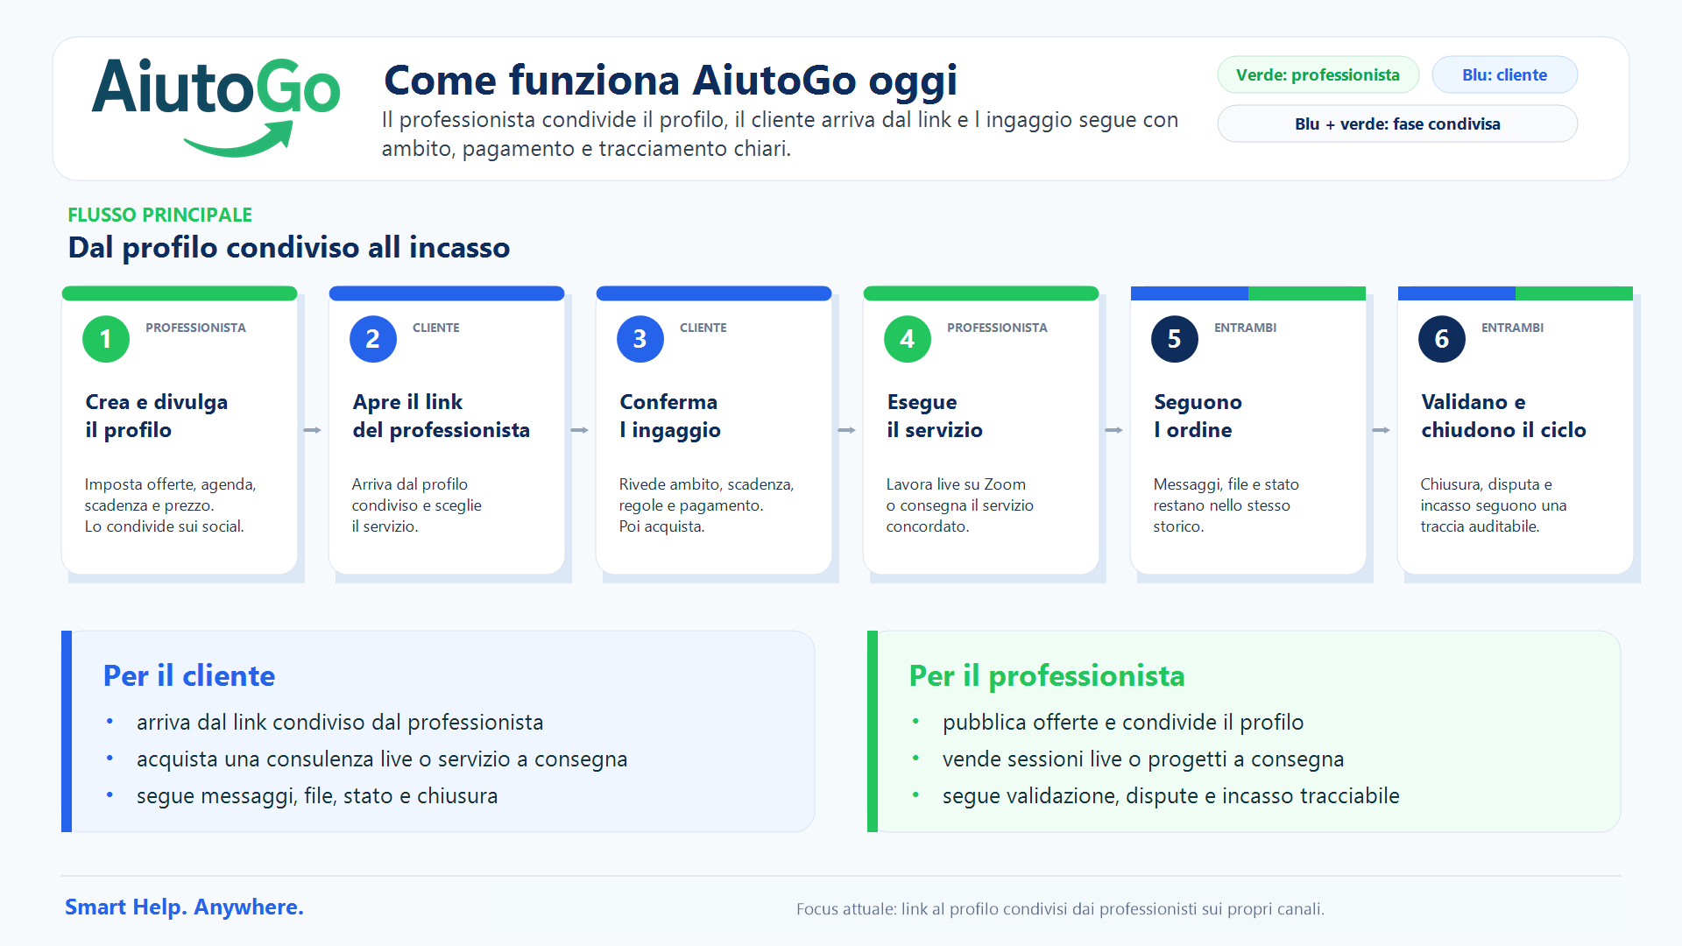Click the green step 4 circle
Image resolution: width=1682 pixels, height=946 pixels.
pyautogui.click(x=908, y=339)
